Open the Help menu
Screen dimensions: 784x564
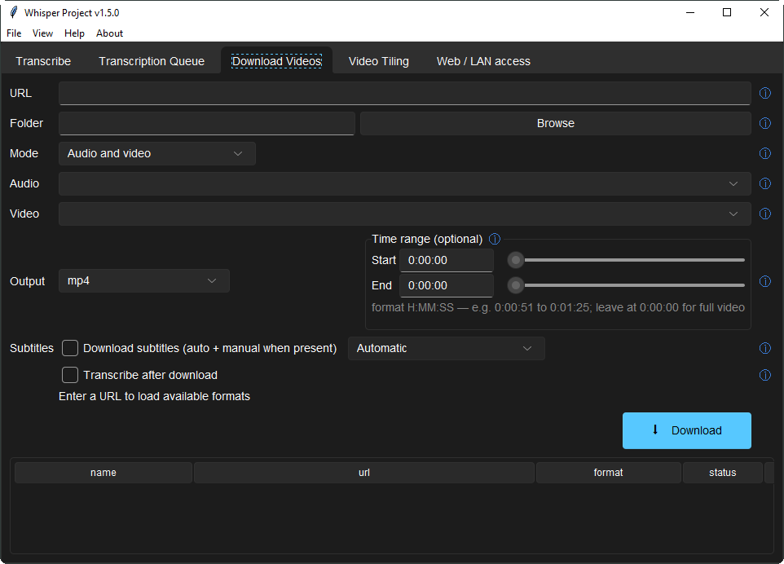(x=74, y=33)
